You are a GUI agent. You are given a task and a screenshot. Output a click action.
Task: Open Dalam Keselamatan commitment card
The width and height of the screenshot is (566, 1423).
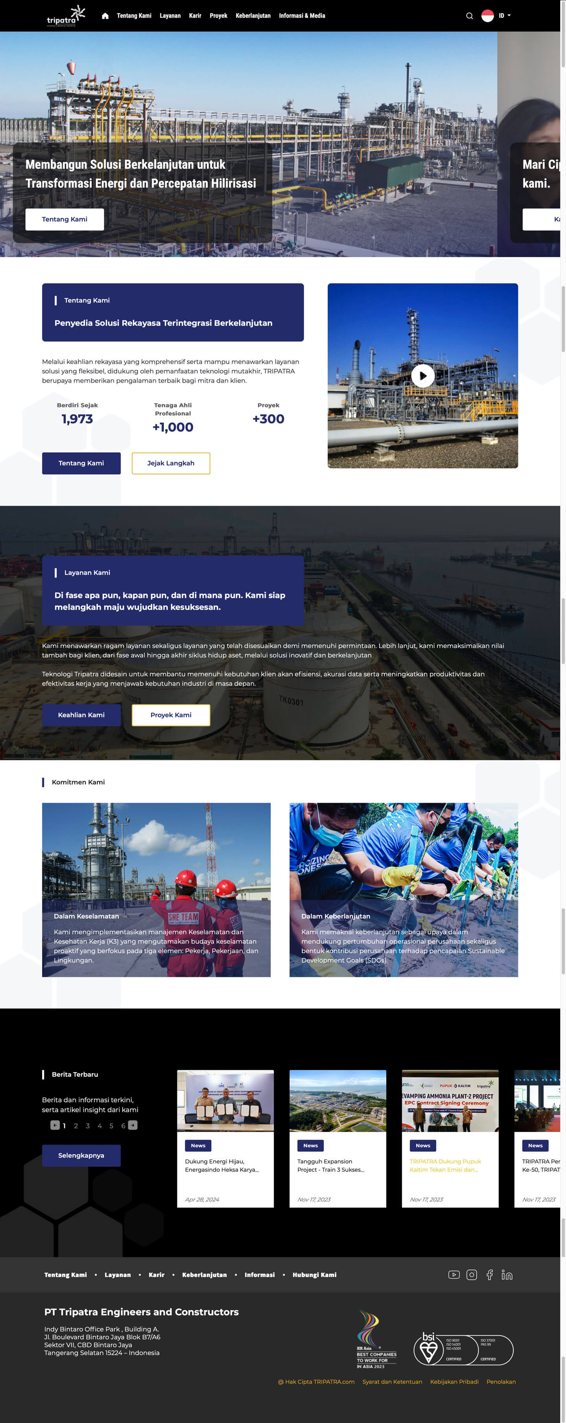(x=156, y=889)
